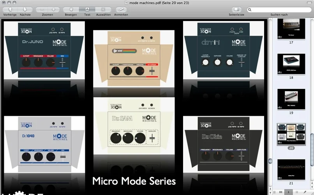Go to the next page with Nächste
This screenshot has height=195, width=314.
click(25, 9)
